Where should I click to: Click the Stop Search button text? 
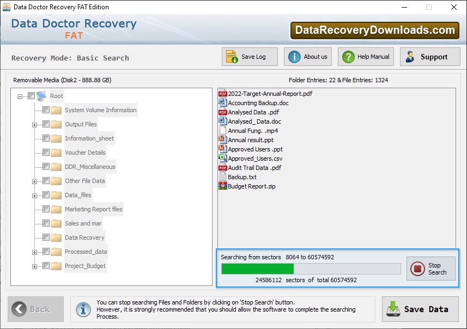[x=437, y=269]
